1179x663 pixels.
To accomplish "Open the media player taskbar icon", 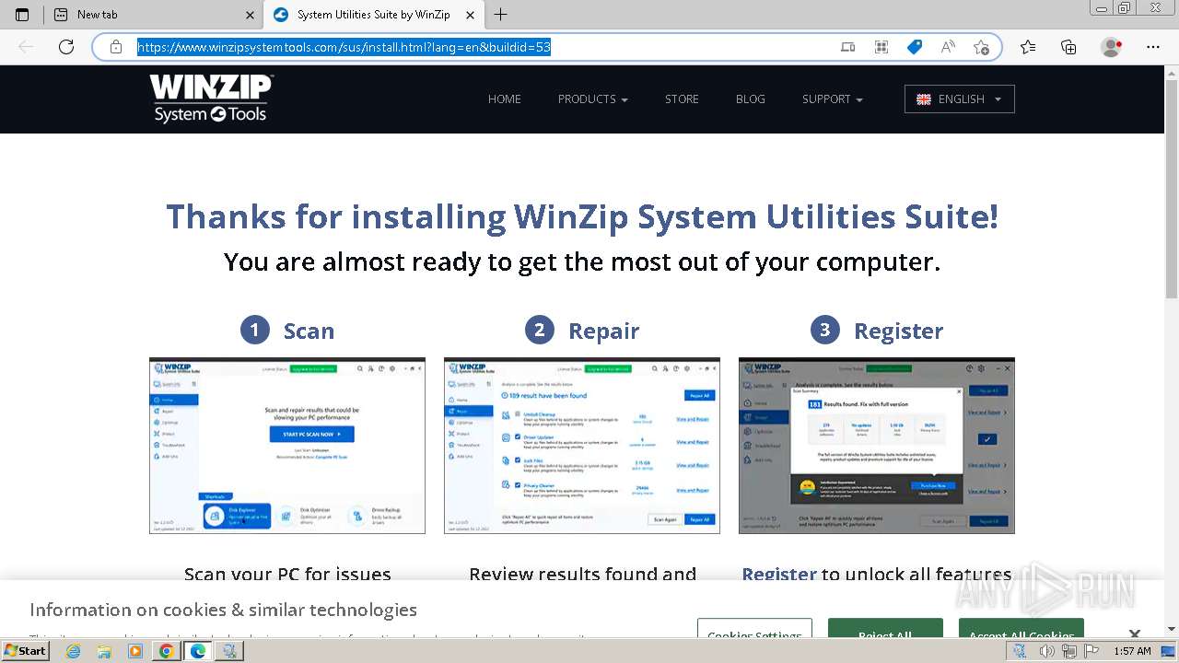I will pos(135,651).
